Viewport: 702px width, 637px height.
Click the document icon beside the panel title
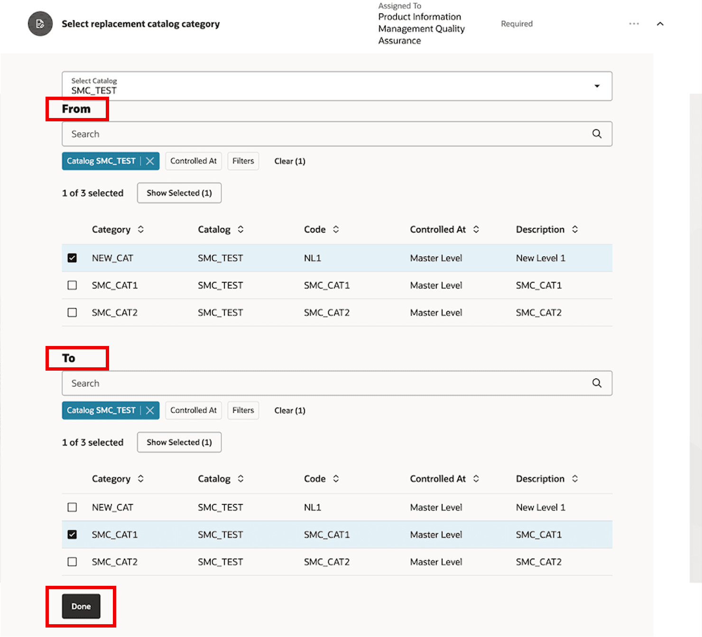click(40, 24)
